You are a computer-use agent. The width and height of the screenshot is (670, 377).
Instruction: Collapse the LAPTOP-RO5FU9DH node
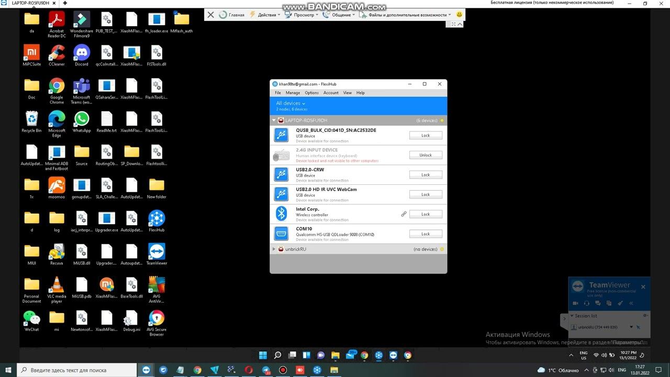[274, 120]
